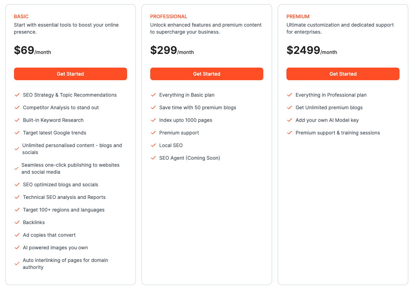
Task: Select the PROFESSIONAL plan heading
Action: pos(169,16)
